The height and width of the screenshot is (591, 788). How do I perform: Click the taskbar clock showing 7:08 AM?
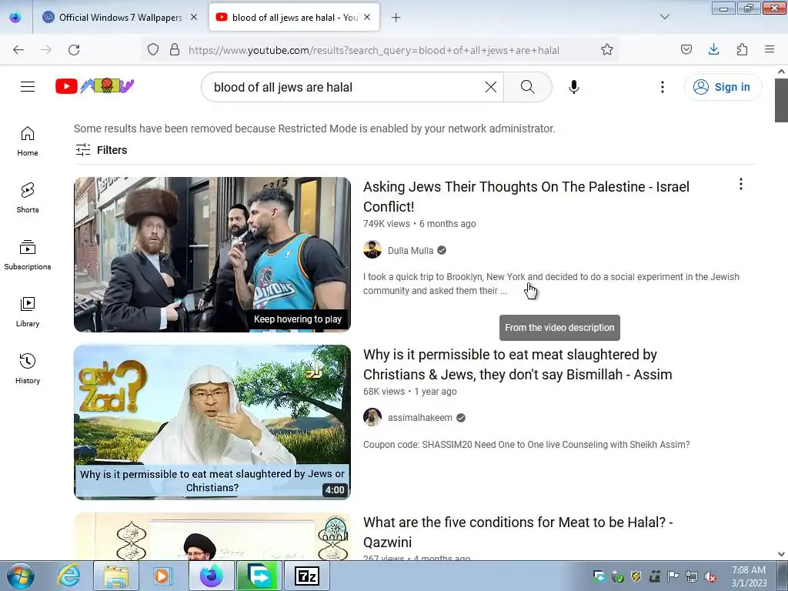coord(749,576)
